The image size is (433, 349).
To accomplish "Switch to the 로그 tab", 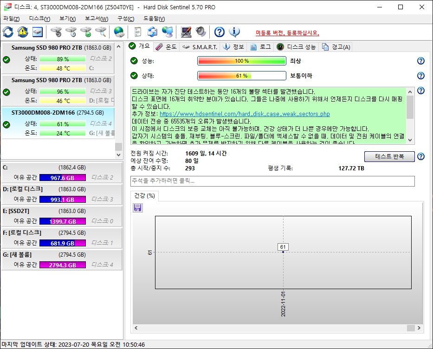I will pos(261,47).
